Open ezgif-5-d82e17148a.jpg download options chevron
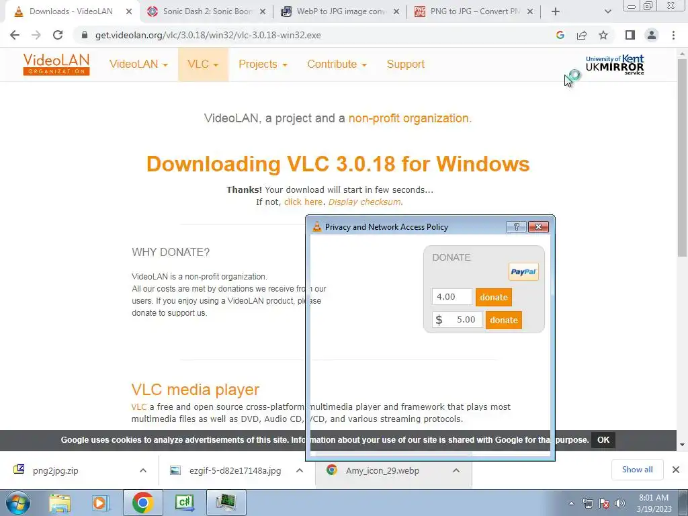The image size is (688, 516). [300, 470]
